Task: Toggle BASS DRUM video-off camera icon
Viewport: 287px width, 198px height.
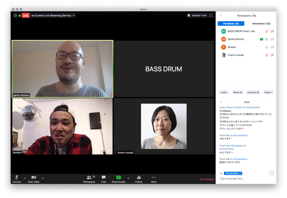Action: [272, 31]
